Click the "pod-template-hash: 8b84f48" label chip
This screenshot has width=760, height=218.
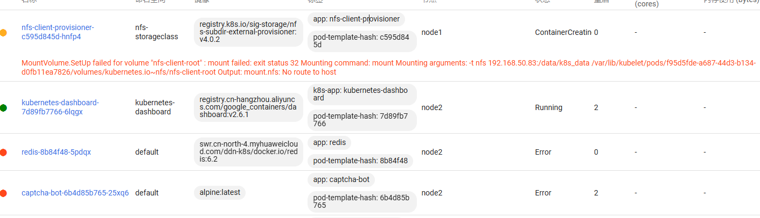[x=360, y=161]
